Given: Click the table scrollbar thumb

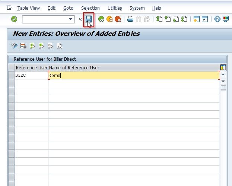Looking at the screenshot, I should pos(223,88).
